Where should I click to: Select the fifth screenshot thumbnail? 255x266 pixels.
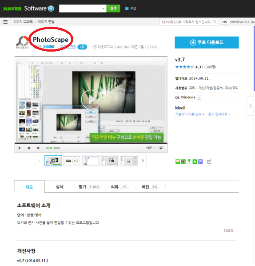(x=129, y=161)
